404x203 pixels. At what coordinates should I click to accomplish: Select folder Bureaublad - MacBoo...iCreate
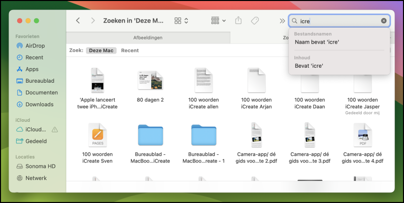point(150,143)
